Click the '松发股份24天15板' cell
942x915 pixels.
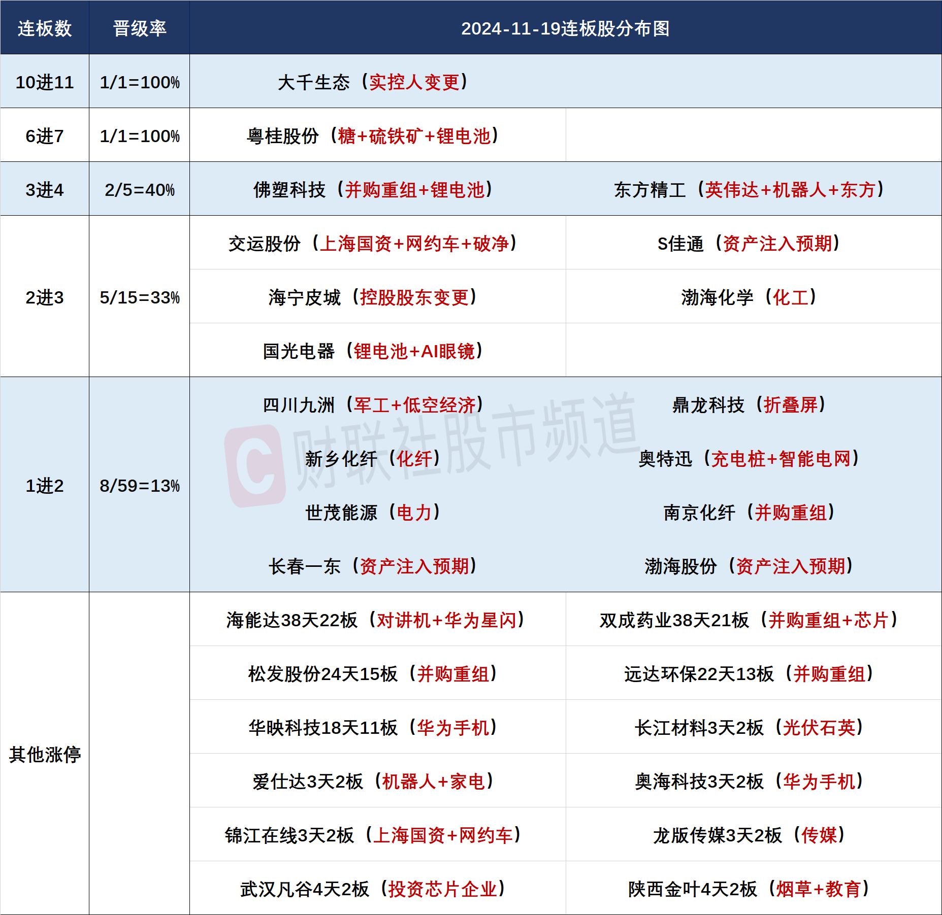click(x=377, y=674)
